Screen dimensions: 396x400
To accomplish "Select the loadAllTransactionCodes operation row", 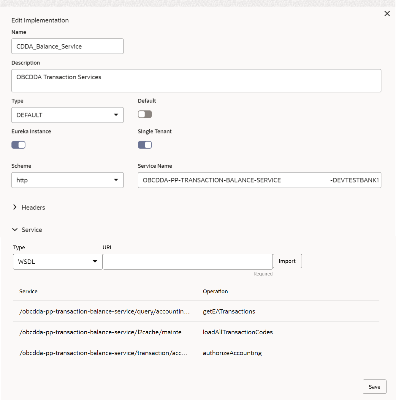I will [237, 332].
